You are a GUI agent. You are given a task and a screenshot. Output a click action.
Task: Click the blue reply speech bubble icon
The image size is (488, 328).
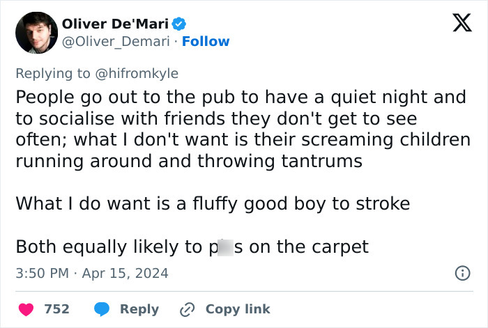(102, 309)
